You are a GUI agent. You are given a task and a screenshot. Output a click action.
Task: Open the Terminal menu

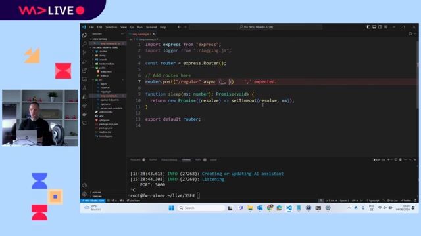tap(151, 27)
